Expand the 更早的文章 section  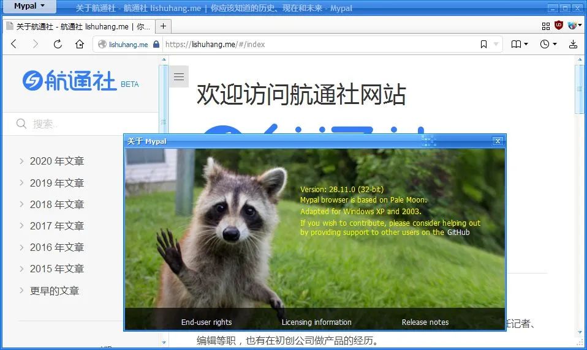click(x=54, y=291)
